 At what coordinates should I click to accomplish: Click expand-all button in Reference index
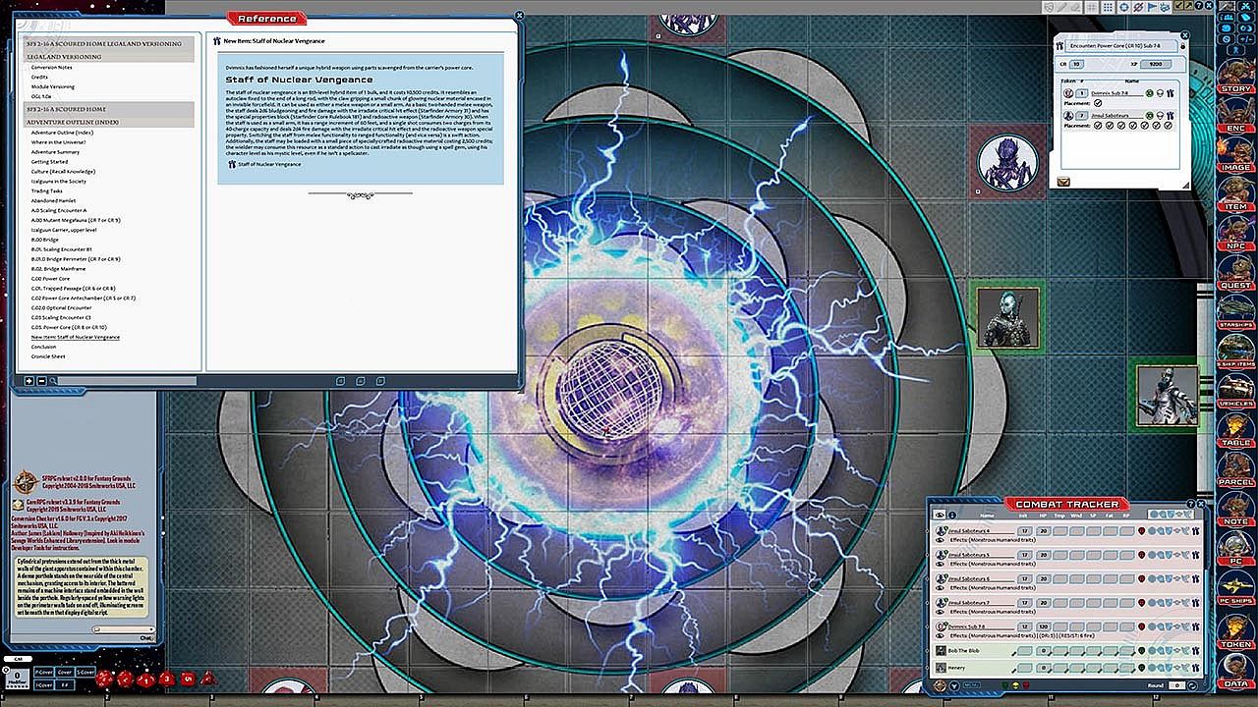[x=29, y=381]
